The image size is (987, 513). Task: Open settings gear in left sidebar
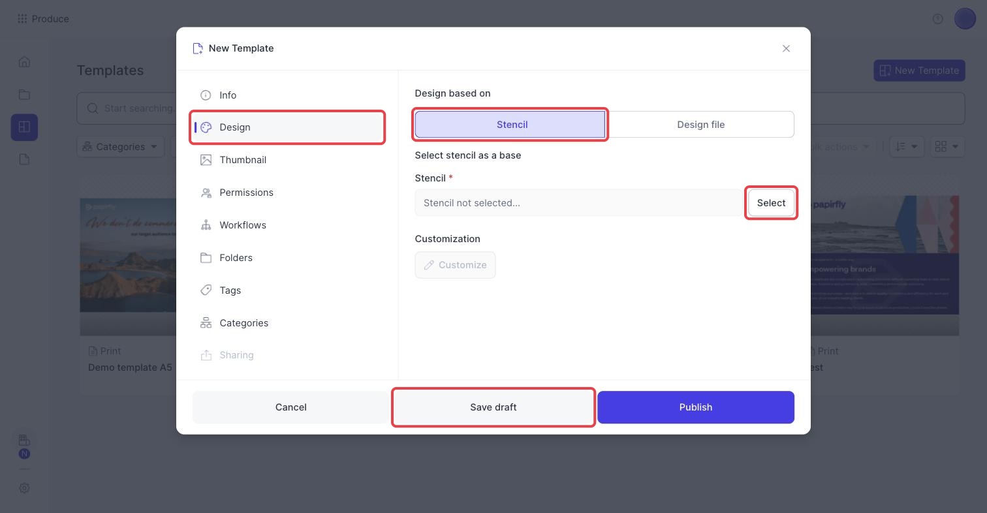click(x=24, y=488)
